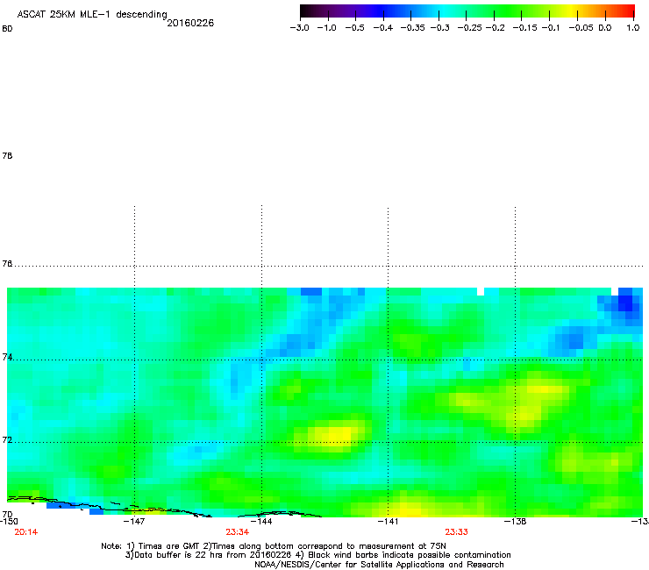Click the longitude -144 axis label
Screen dimensions: 649x570
coord(261,522)
